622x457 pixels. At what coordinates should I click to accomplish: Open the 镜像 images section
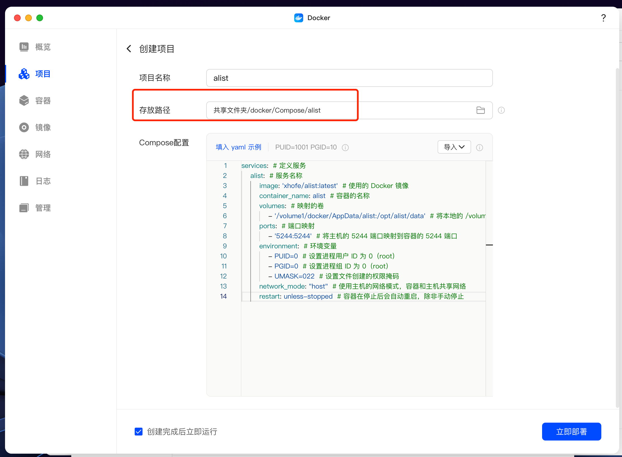(35, 127)
